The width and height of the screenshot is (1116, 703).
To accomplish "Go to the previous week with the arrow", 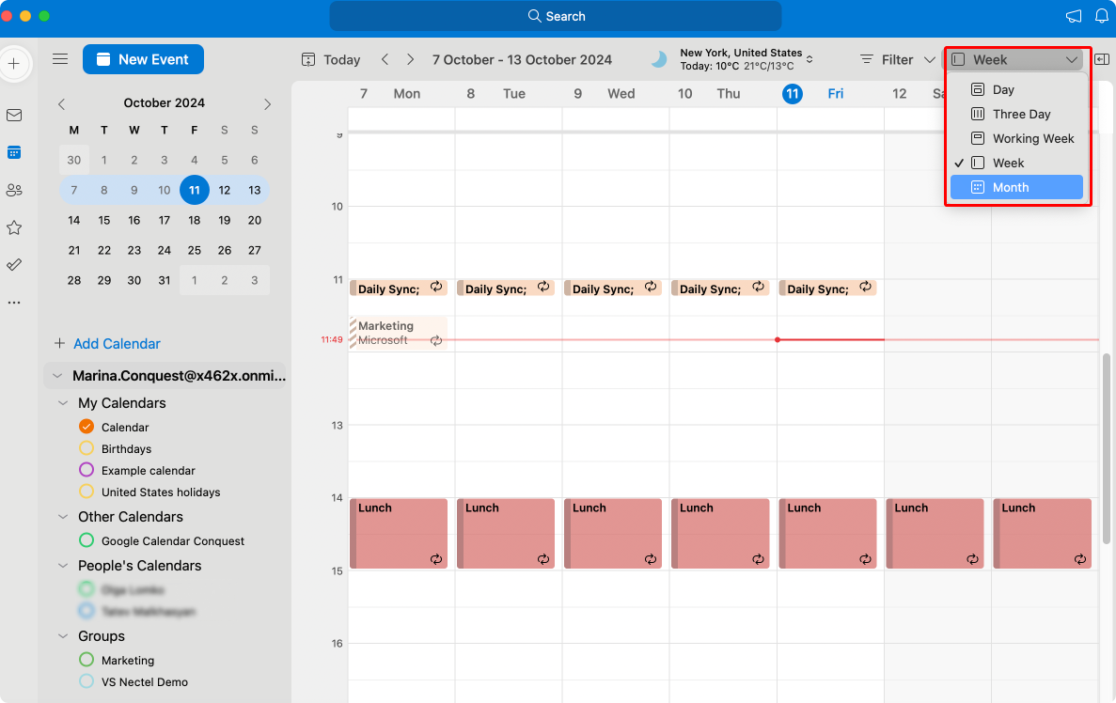I will (385, 60).
